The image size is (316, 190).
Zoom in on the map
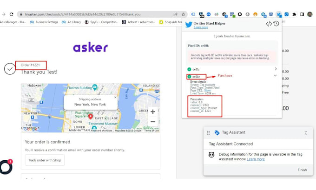pyautogui.click(x=153, y=111)
